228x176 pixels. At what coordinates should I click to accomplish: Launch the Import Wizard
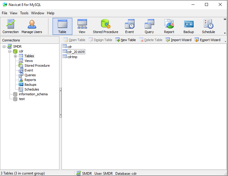pos(178,40)
